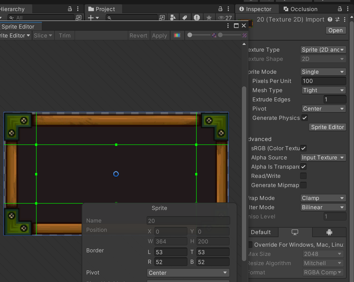Enable the Read/Write checkbox
The image size is (354, 282).
304,176
